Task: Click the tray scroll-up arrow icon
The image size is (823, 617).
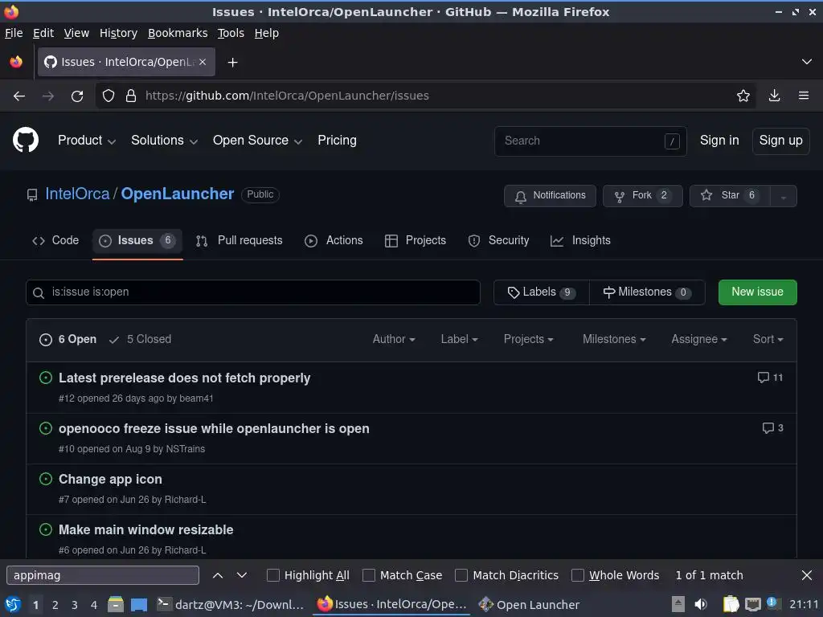Action: [678, 605]
